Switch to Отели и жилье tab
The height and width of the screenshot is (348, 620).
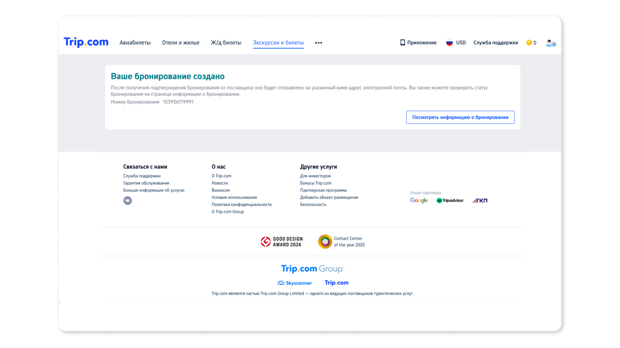[181, 43]
